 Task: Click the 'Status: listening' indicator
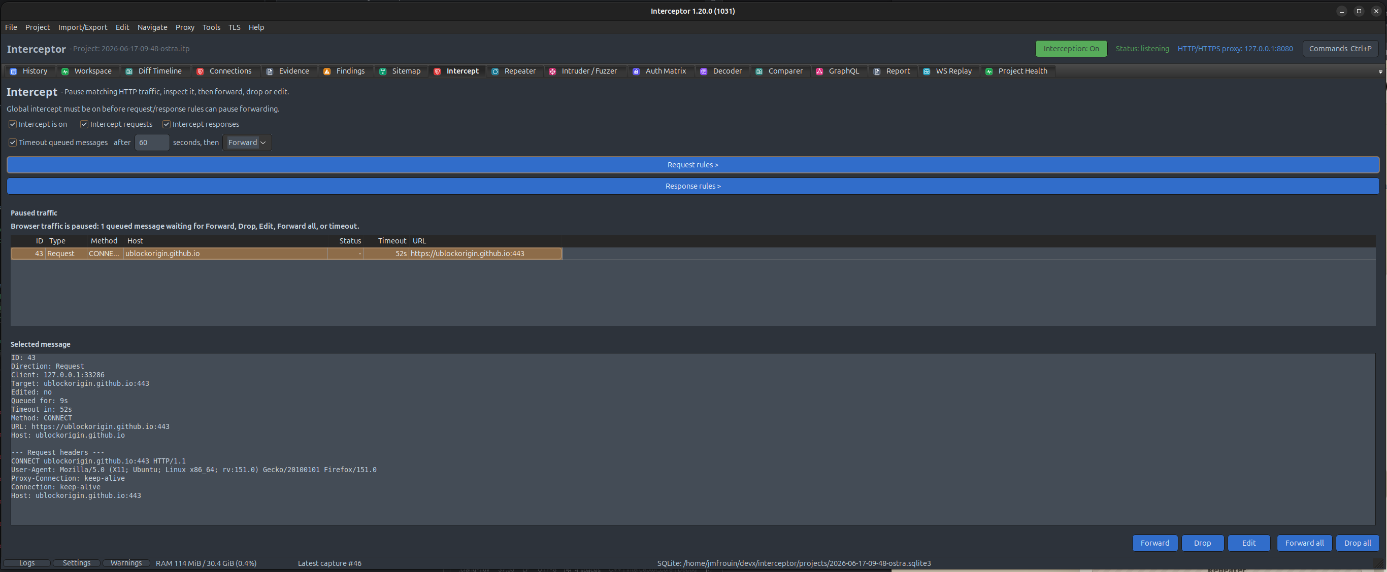pyautogui.click(x=1142, y=49)
